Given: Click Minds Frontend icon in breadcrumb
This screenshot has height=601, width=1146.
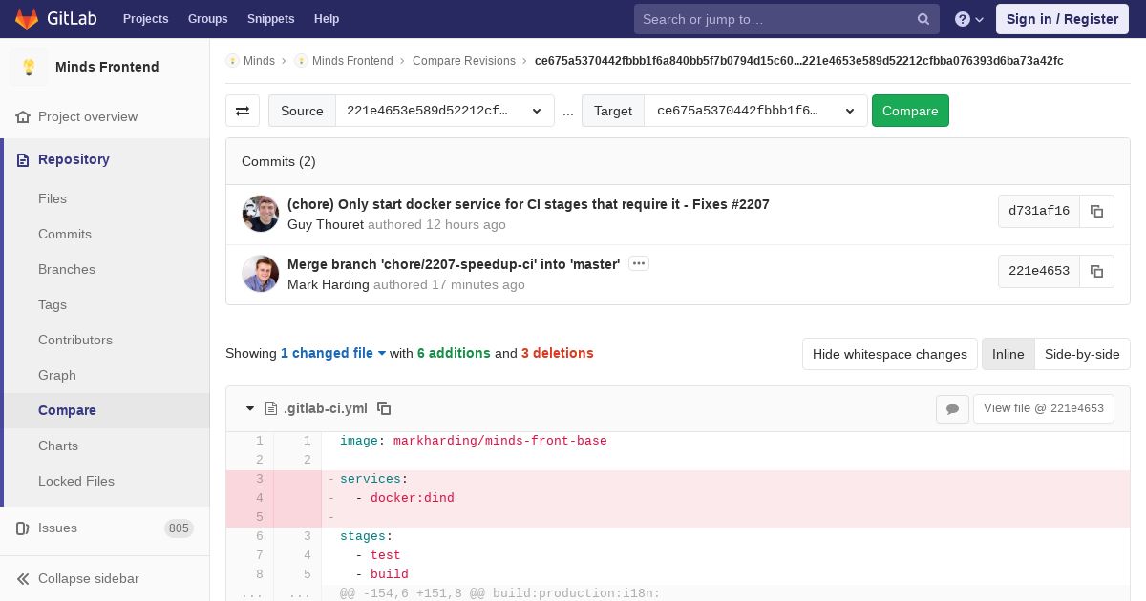Looking at the screenshot, I should pos(301,60).
